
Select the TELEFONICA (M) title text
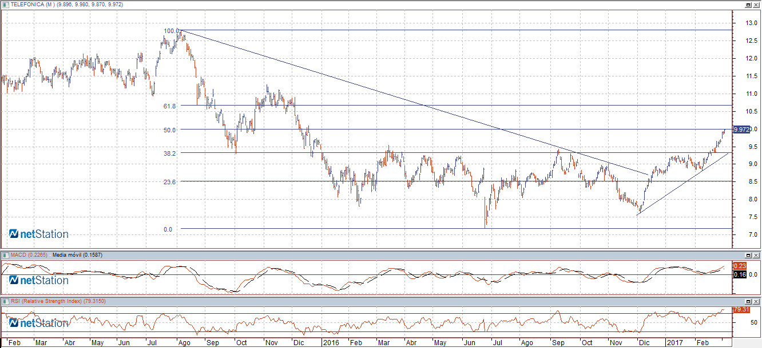click(x=33, y=4)
